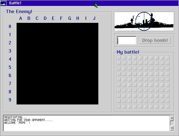Image resolution: width=179 pixels, height=136 pixels.
Task: Click the 'The Enemy!' group label
Action: pyautogui.click(x=19, y=11)
